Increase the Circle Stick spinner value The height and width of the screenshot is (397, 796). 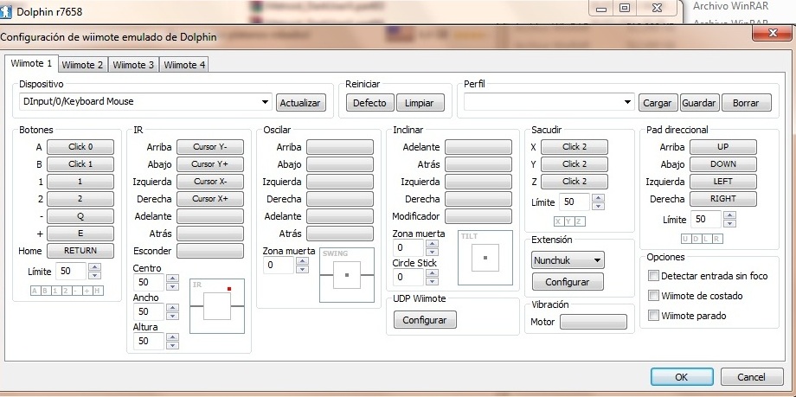[x=432, y=273]
